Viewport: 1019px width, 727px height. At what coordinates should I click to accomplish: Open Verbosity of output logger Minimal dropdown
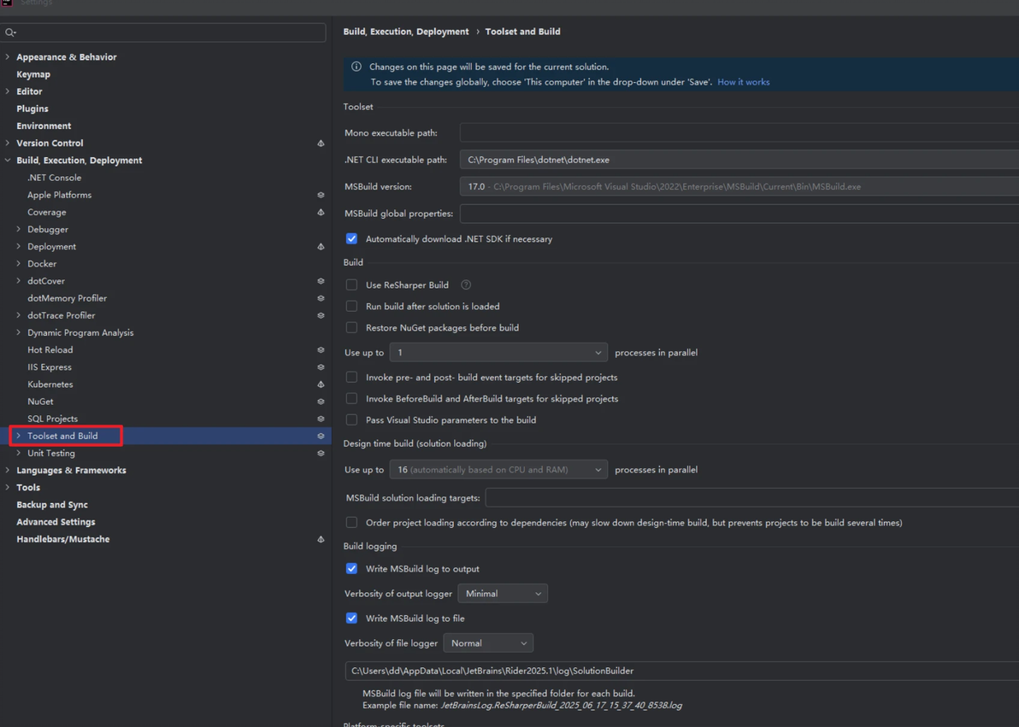(503, 593)
